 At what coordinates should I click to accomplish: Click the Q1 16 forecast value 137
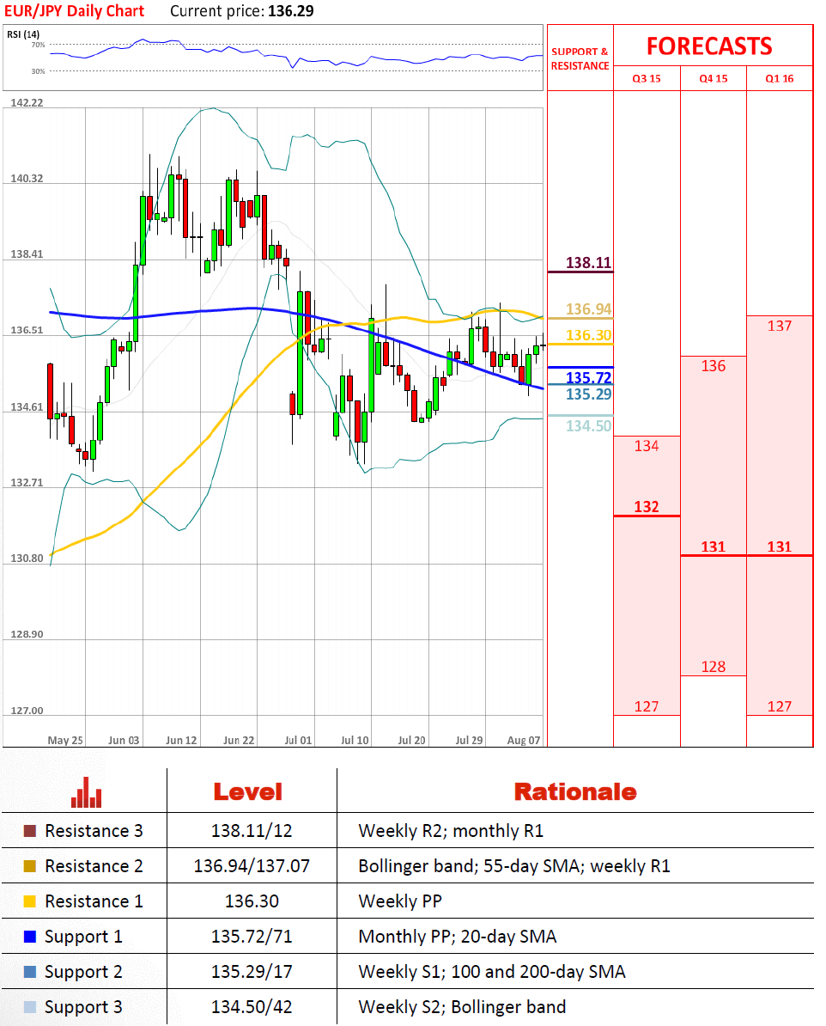pos(779,326)
